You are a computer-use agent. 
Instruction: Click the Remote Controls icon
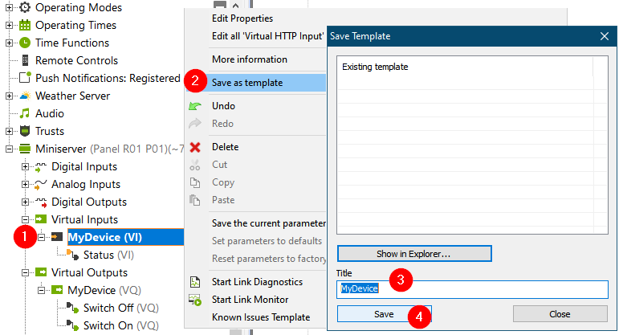(25, 60)
